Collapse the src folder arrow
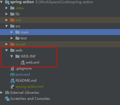Image resolution: width=120 pixels, height=105 pixels. click(x=7, y=26)
